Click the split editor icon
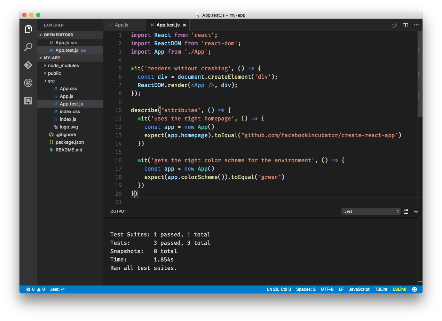Image resolution: width=442 pixels, height=321 pixels. pos(405,25)
